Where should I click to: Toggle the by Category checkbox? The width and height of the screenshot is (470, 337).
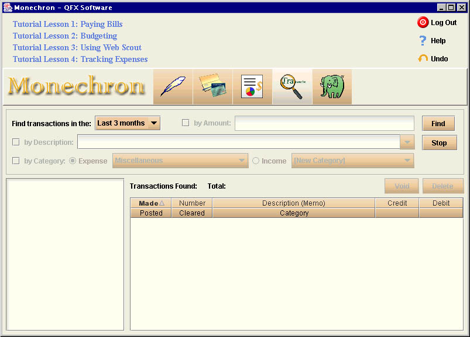[x=16, y=161]
